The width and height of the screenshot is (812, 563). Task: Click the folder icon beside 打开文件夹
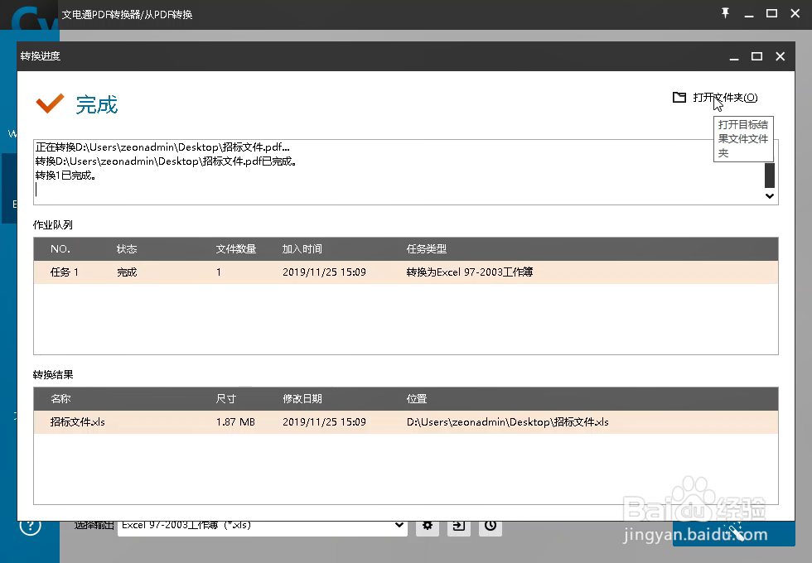click(x=679, y=97)
